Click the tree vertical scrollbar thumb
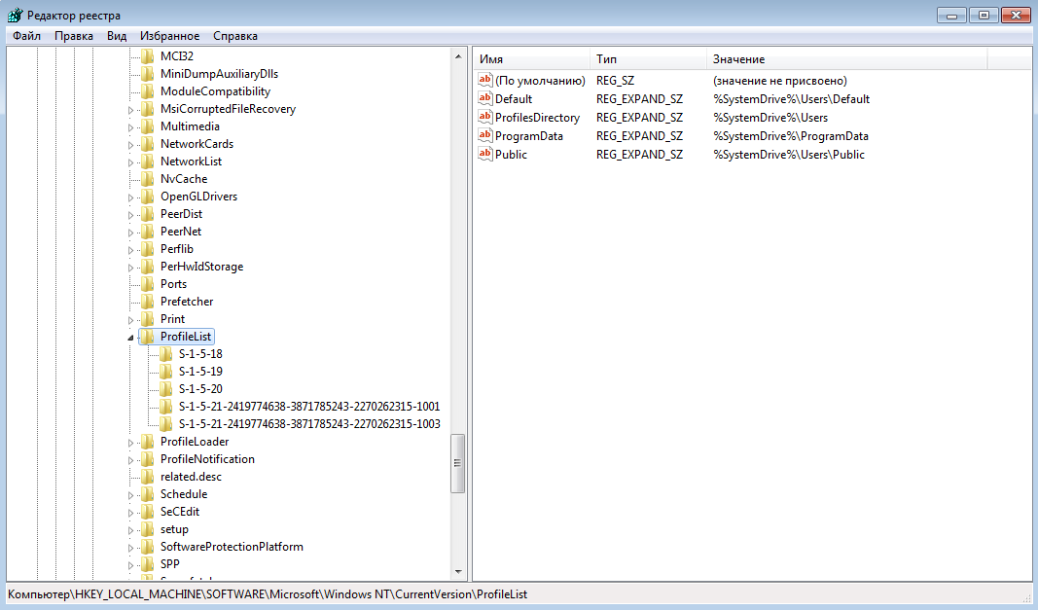 point(457,464)
